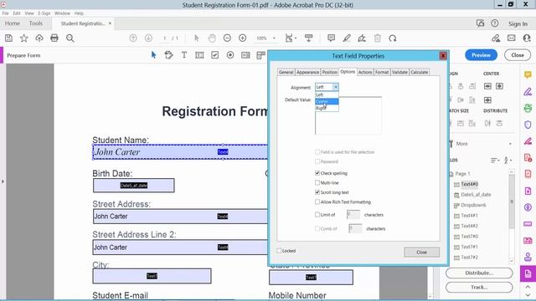Click the Distribute... button

coord(479,273)
